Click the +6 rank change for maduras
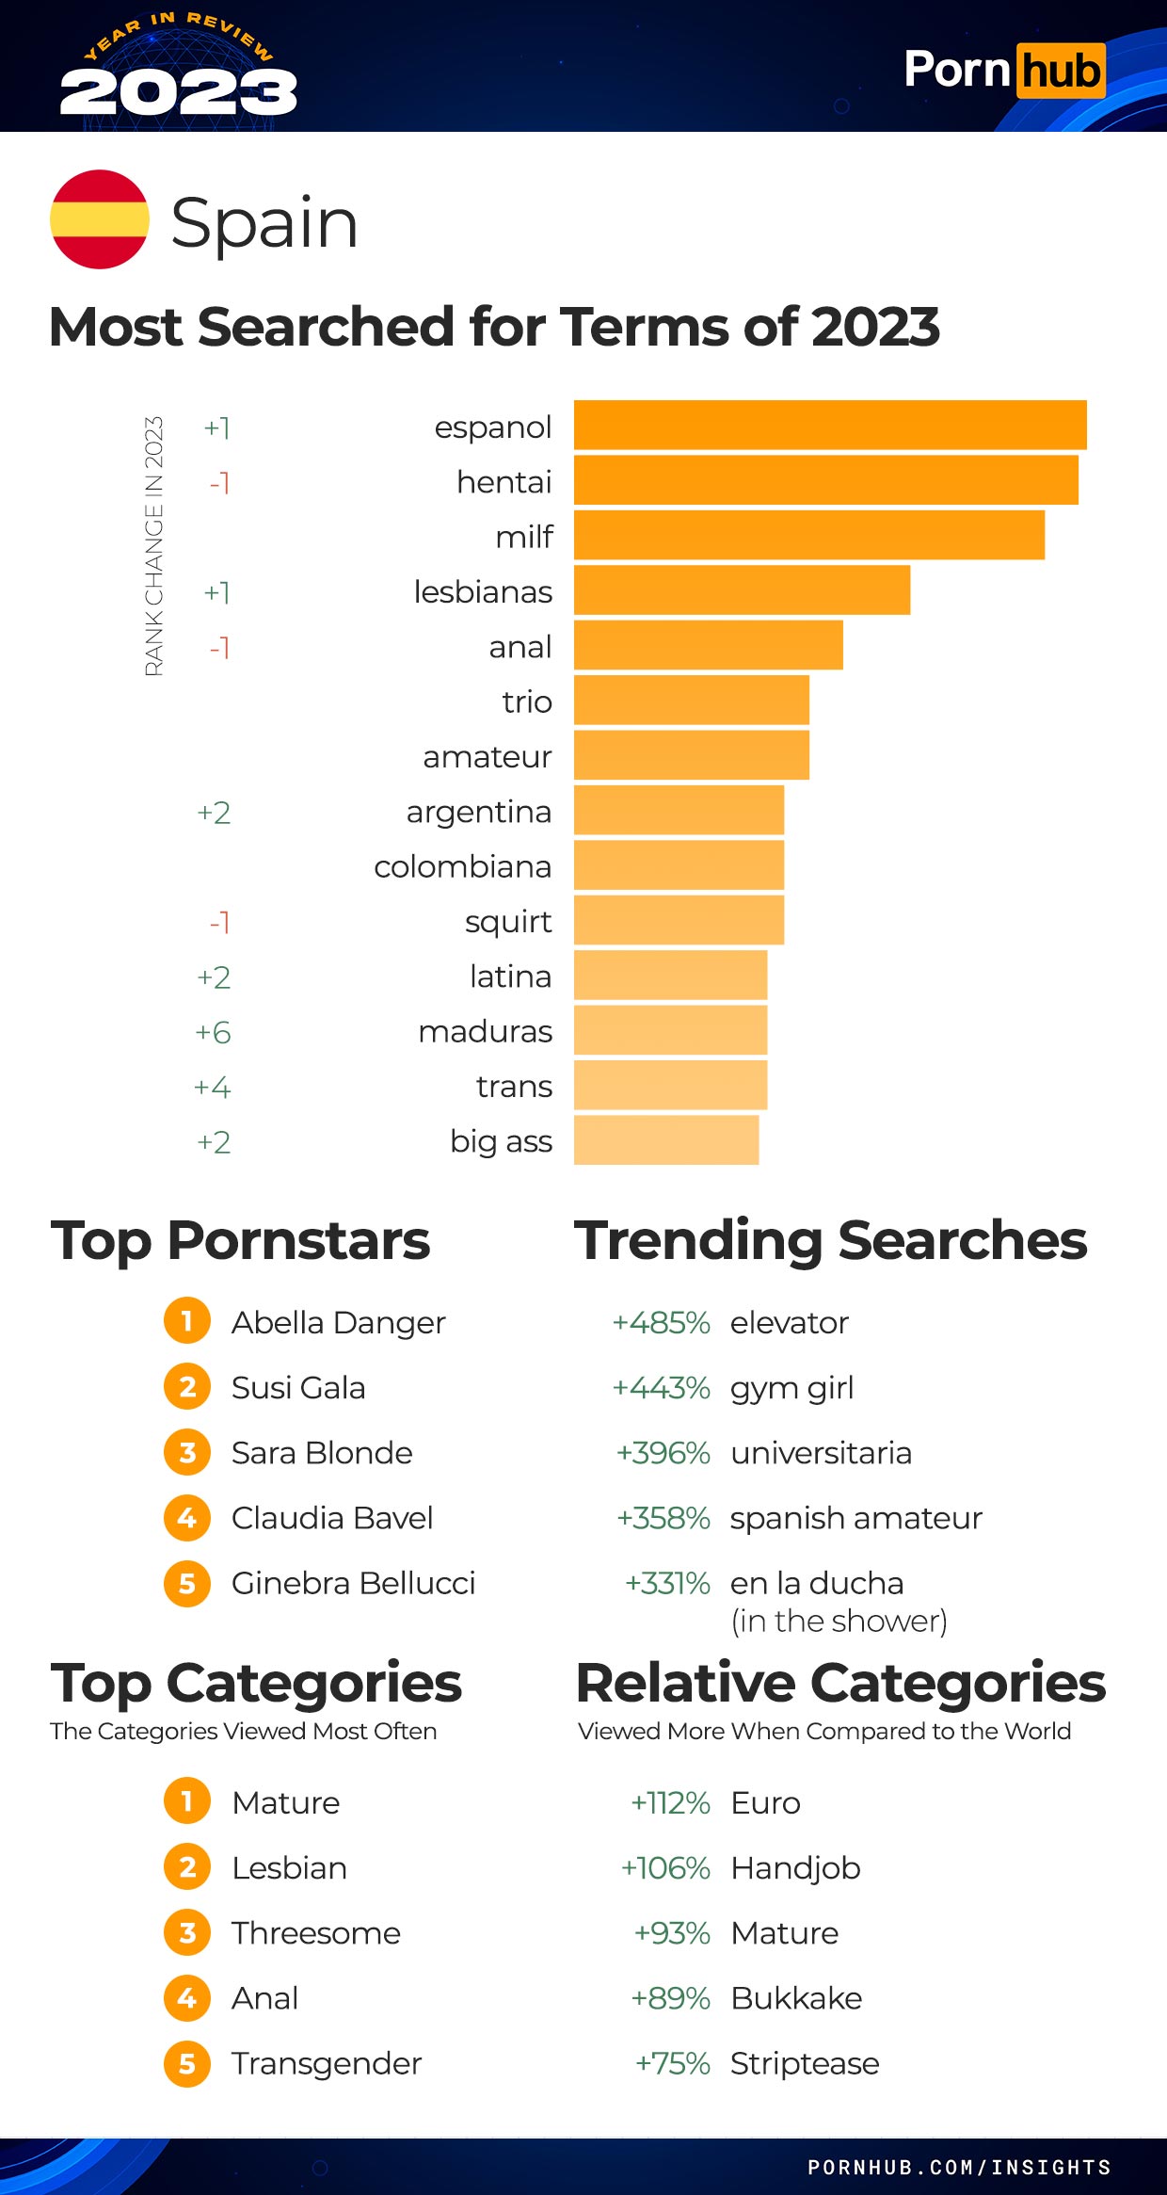The width and height of the screenshot is (1167, 2195). coord(213,1032)
